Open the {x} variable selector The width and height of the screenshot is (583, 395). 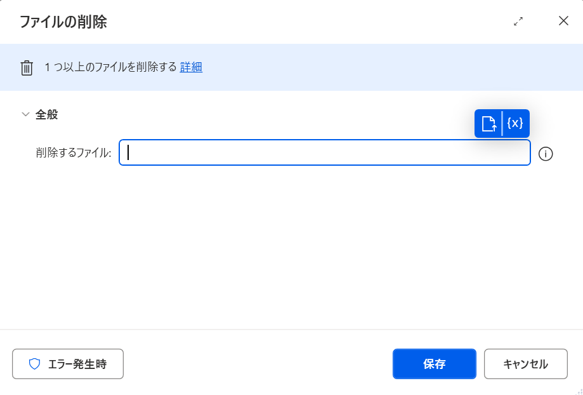click(x=515, y=124)
